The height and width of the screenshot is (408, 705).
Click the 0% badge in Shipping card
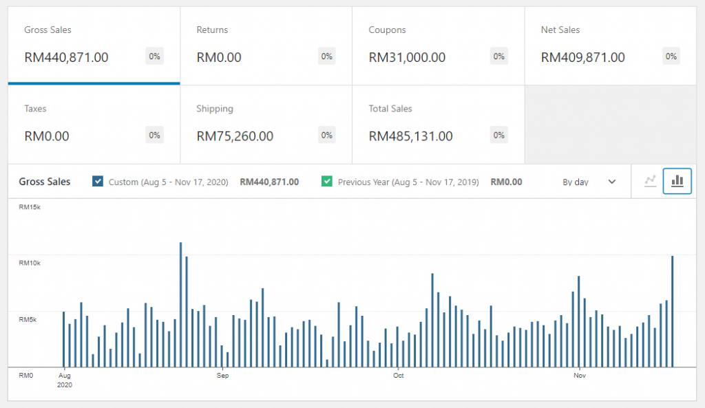click(x=326, y=135)
